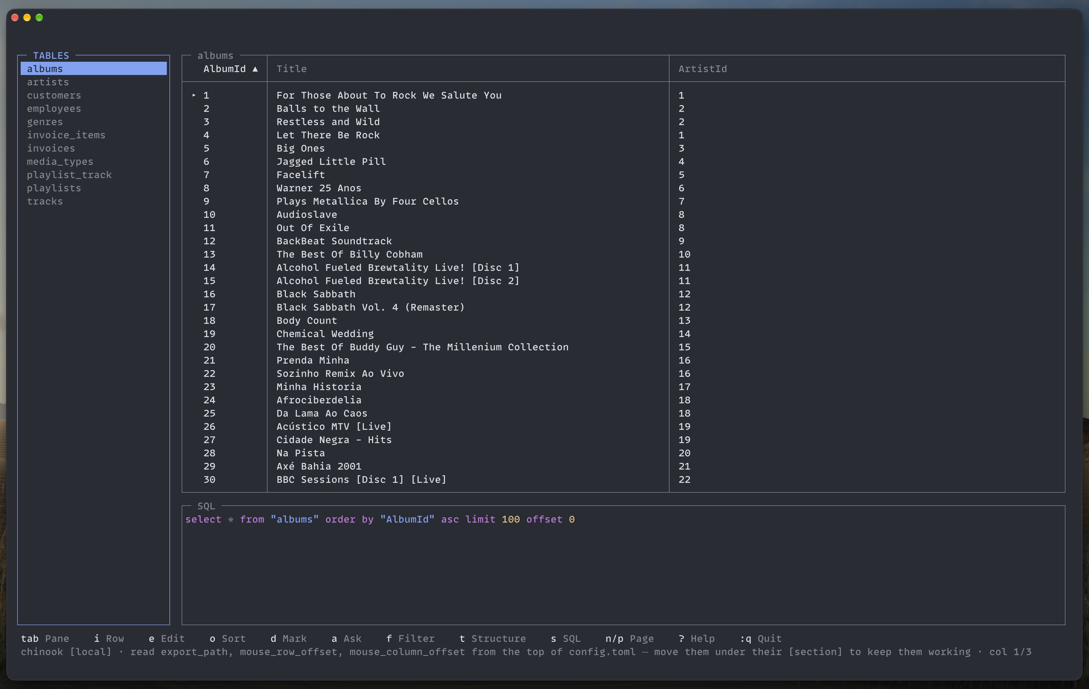Screen dimensions: 1089x689
Task: Select 'Alcohol Fueled Brewtality Live! [Disc 2]' cell
Action: [x=398, y=281]
